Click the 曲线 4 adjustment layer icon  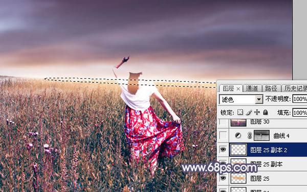238,135
